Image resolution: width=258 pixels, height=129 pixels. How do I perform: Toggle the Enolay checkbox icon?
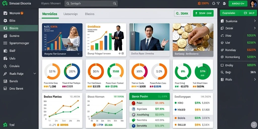(222, 65)
